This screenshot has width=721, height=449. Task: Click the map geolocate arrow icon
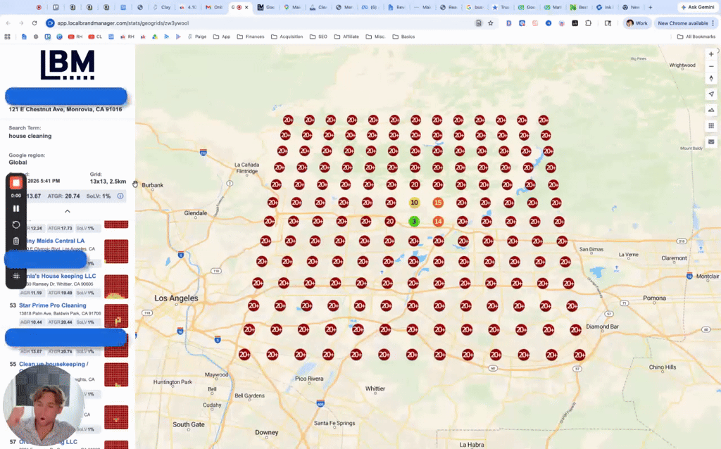coord(711,94)
